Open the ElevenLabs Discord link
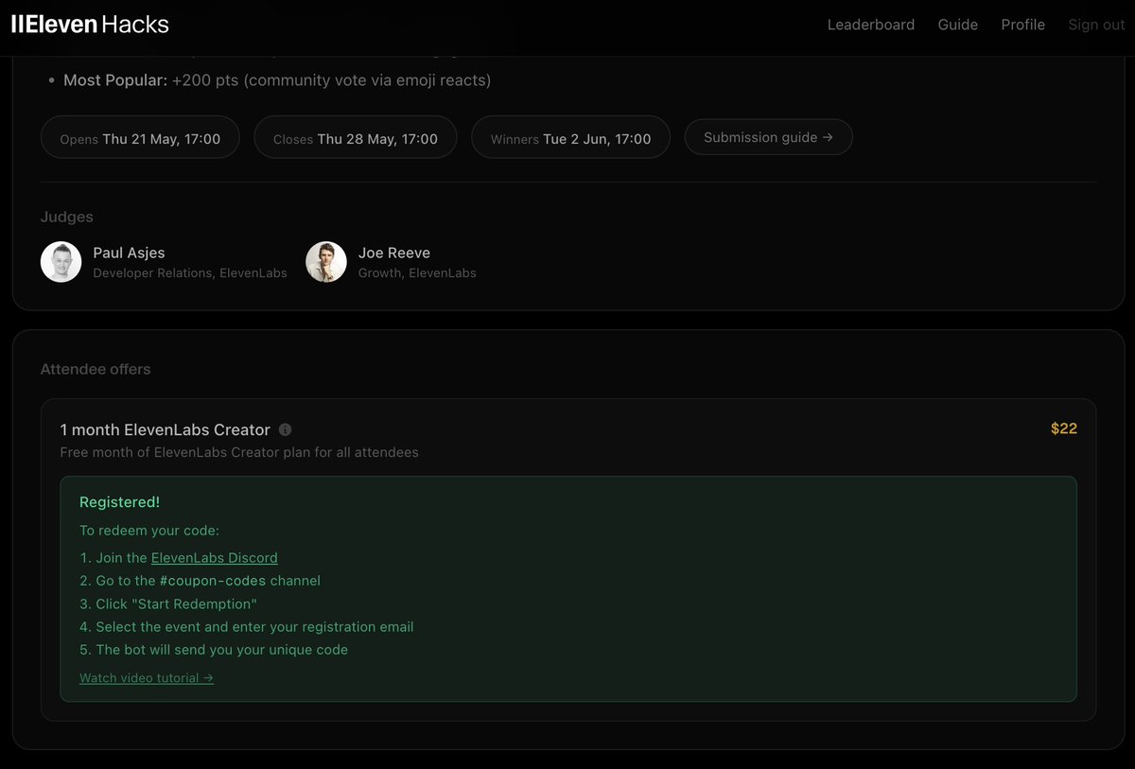The image size is (1135, 769). point(214,558)
